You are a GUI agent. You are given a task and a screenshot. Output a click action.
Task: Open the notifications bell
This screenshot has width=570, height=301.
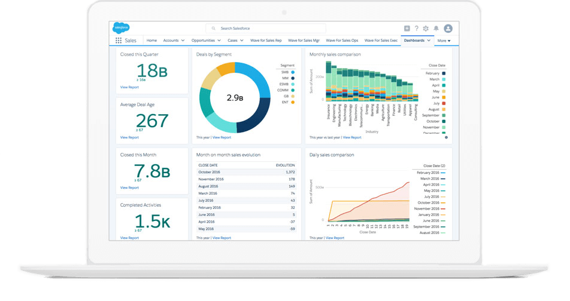coord(436,28)
